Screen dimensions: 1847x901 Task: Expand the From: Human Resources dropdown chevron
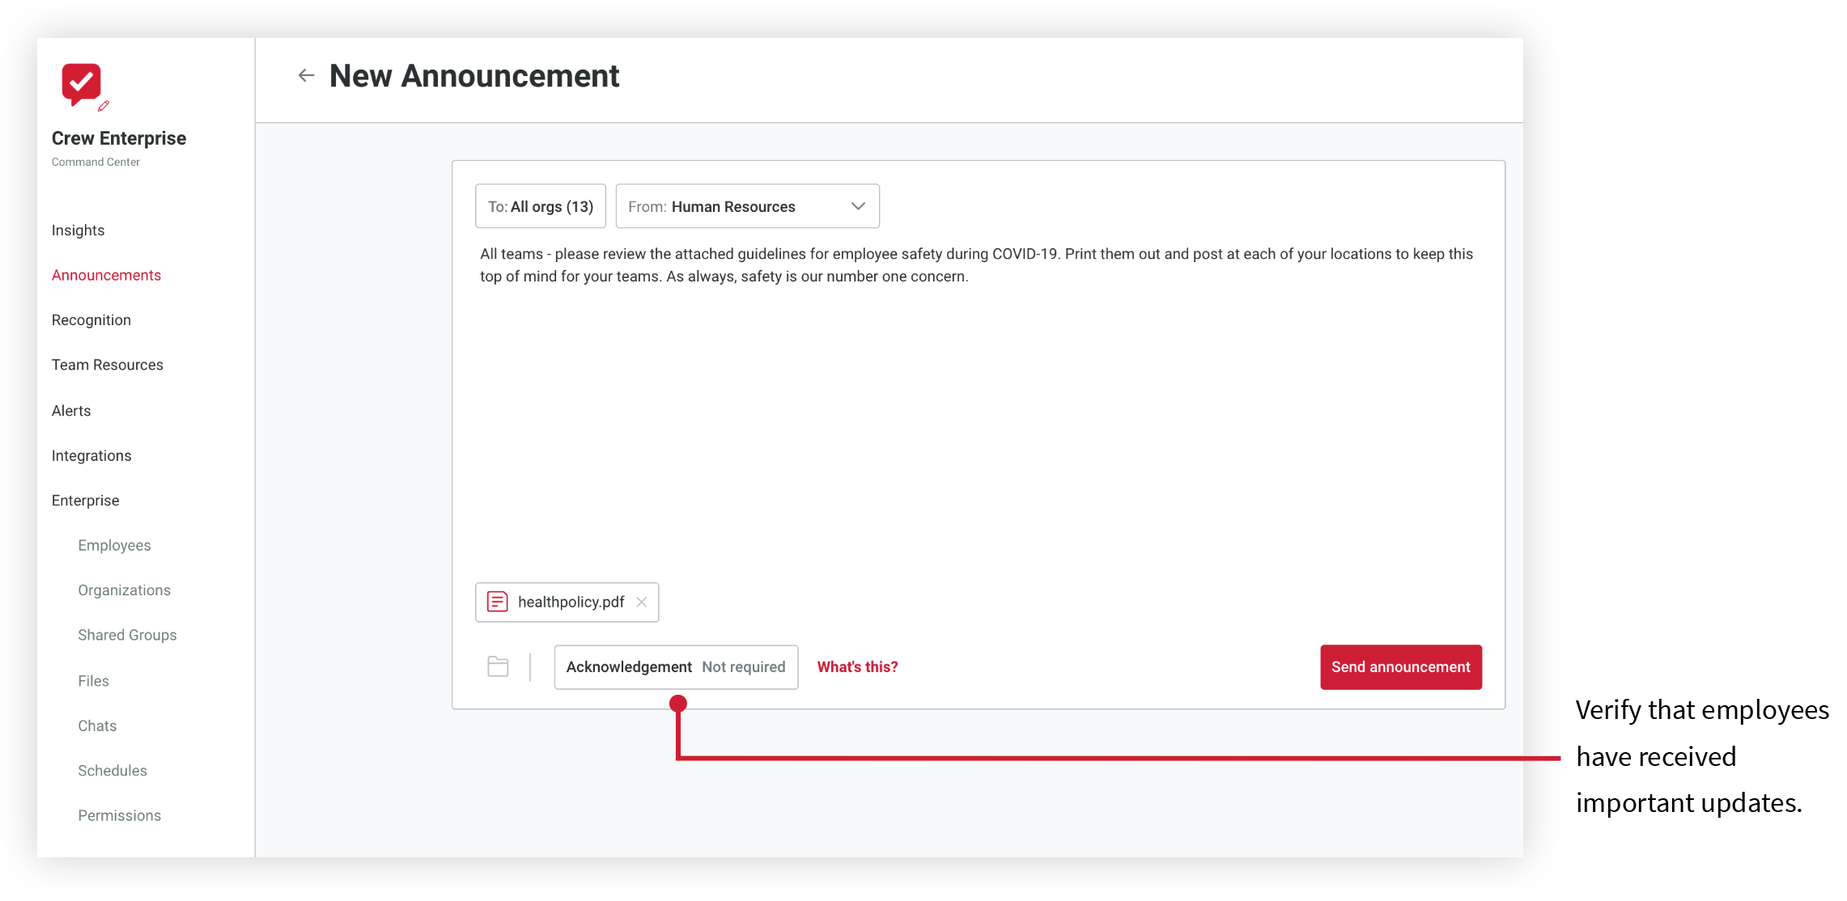tap(858, 206)
